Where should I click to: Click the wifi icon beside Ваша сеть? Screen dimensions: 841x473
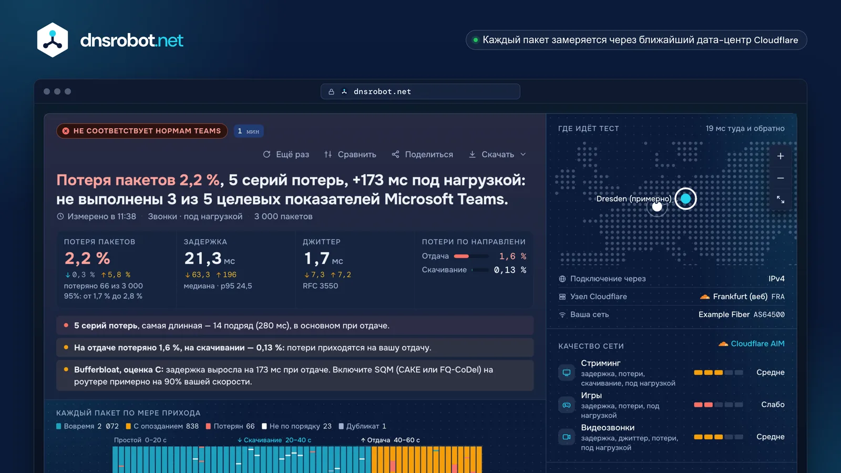point(562,315)
